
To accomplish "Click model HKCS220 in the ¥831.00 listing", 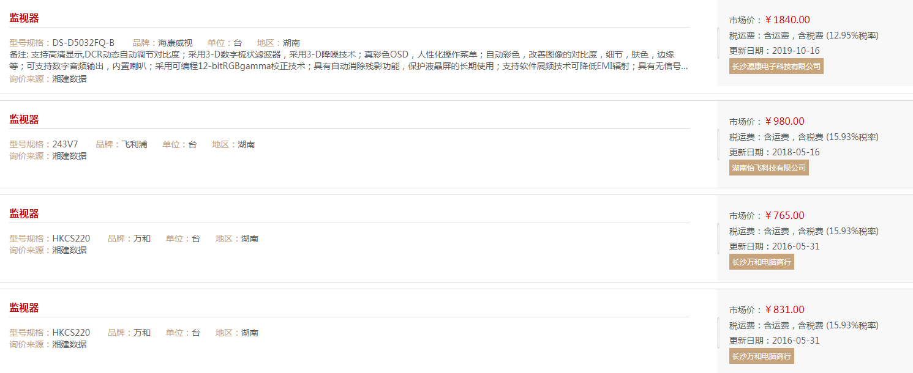I will 71,333.
